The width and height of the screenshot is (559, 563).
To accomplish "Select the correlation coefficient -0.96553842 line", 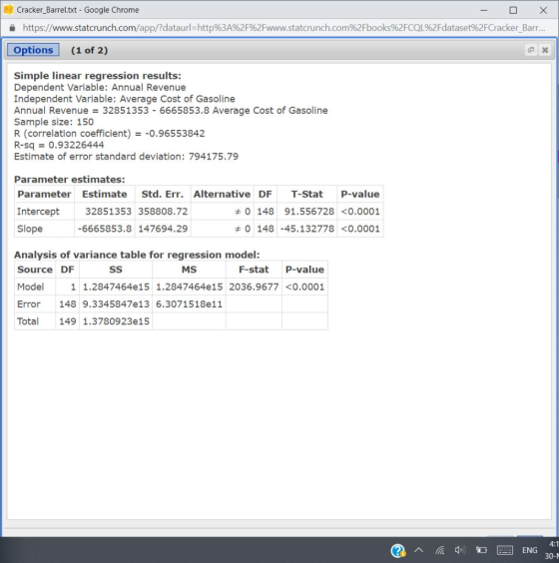I will 109,133.
